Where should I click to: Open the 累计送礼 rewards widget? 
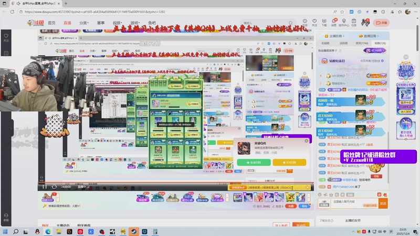click(406, 128)
